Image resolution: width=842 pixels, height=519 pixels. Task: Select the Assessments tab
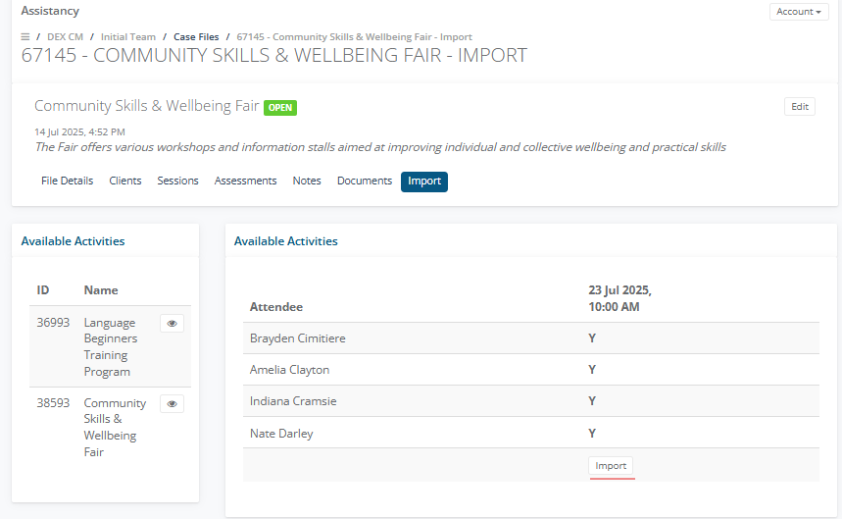click(245, 182)
